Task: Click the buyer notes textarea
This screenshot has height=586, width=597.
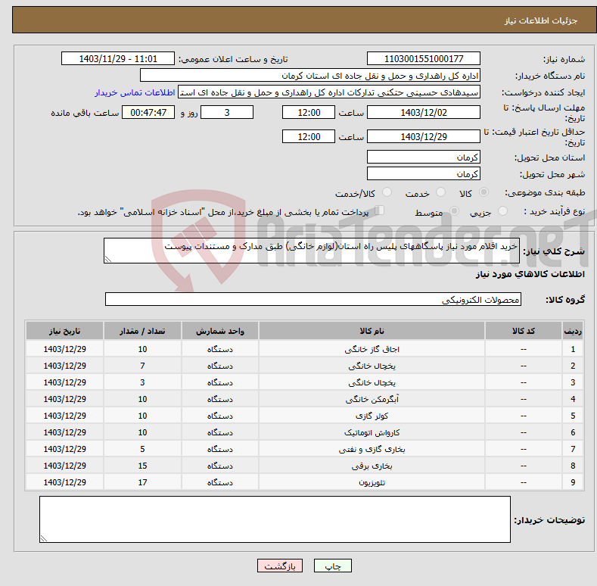Action: point(275,519)
